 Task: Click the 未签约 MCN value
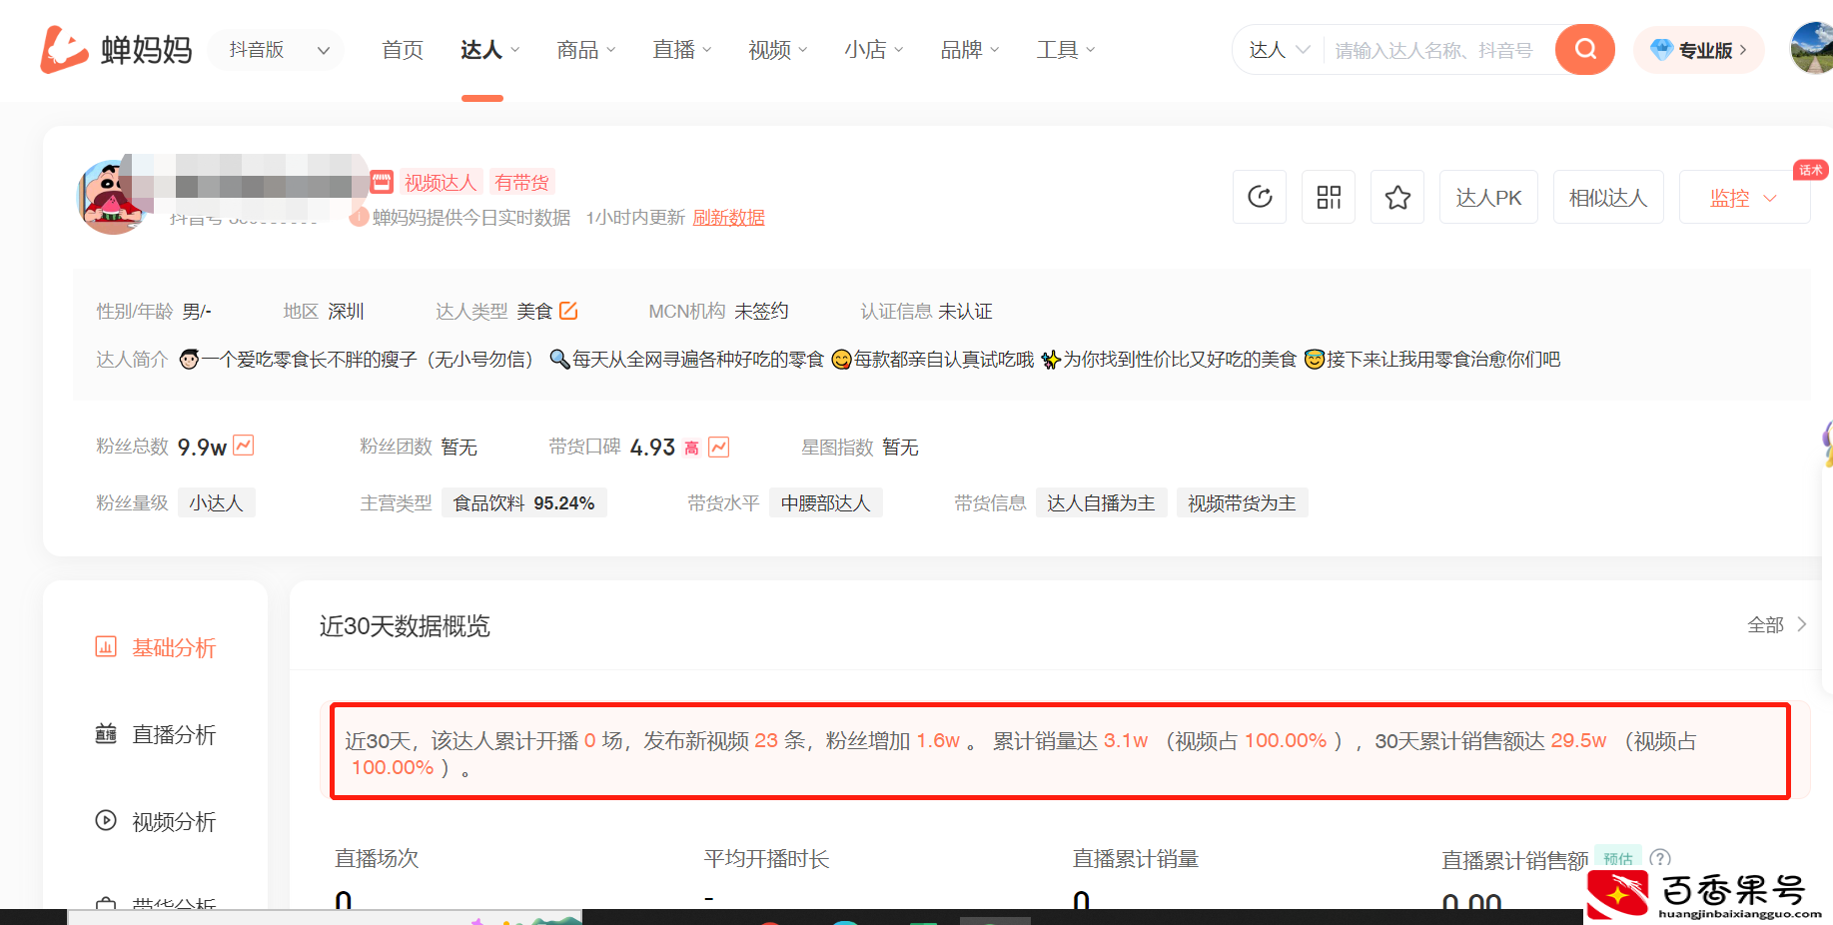(761, 311)
